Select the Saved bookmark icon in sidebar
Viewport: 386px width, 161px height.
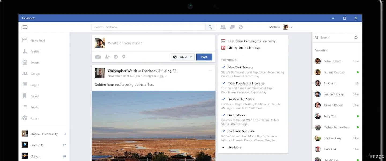tap(24, 96)
